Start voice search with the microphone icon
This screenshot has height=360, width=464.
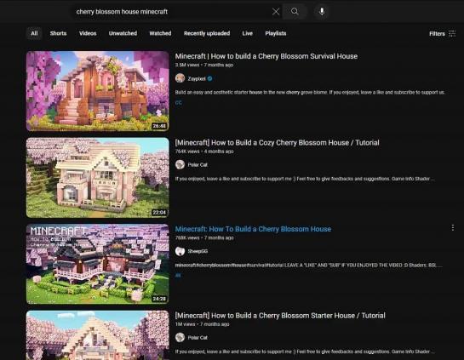pyautogui.click(x=322, y=12)
